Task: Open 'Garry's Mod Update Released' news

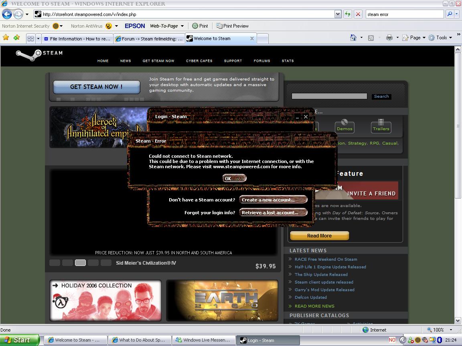Action: [324, 290]
